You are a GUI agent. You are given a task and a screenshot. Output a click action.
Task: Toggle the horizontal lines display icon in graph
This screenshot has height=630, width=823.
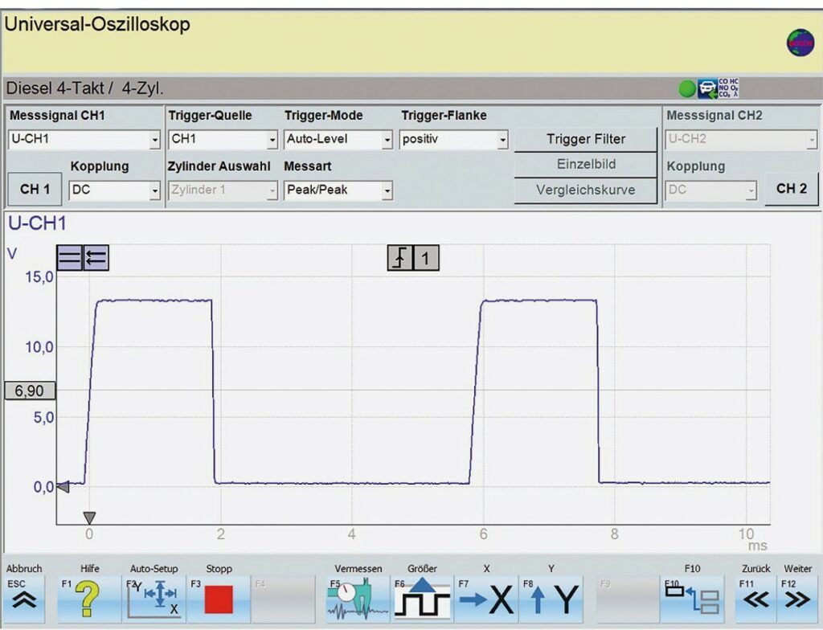coord(70,258)
